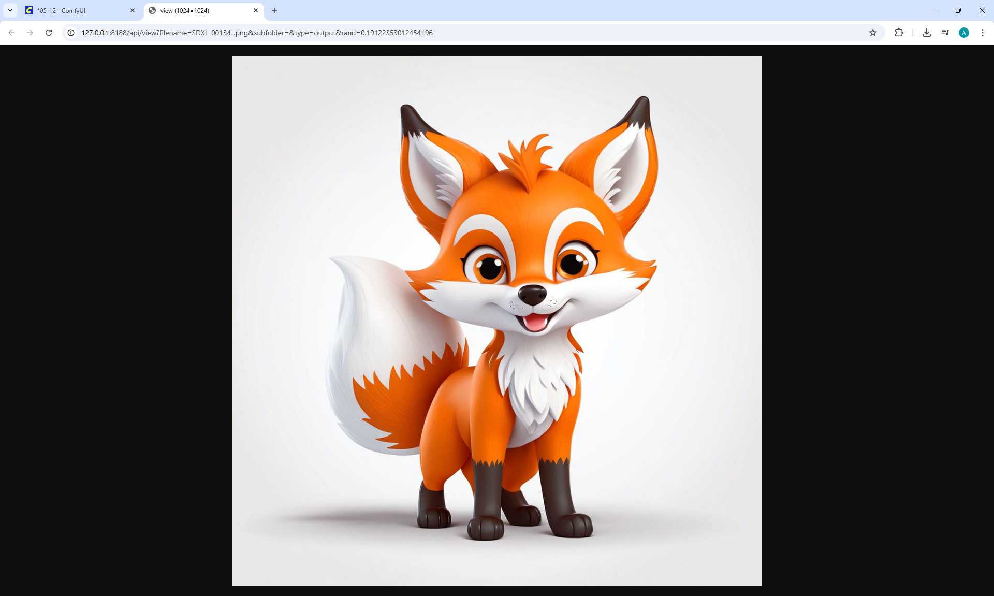This screenshot has height=596, width=994.
Task: Open the Downloads icon
Action: (927, 33)
